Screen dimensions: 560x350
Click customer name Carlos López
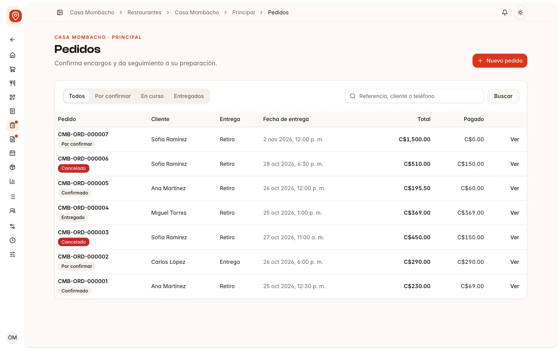click(x=168, y=262)
